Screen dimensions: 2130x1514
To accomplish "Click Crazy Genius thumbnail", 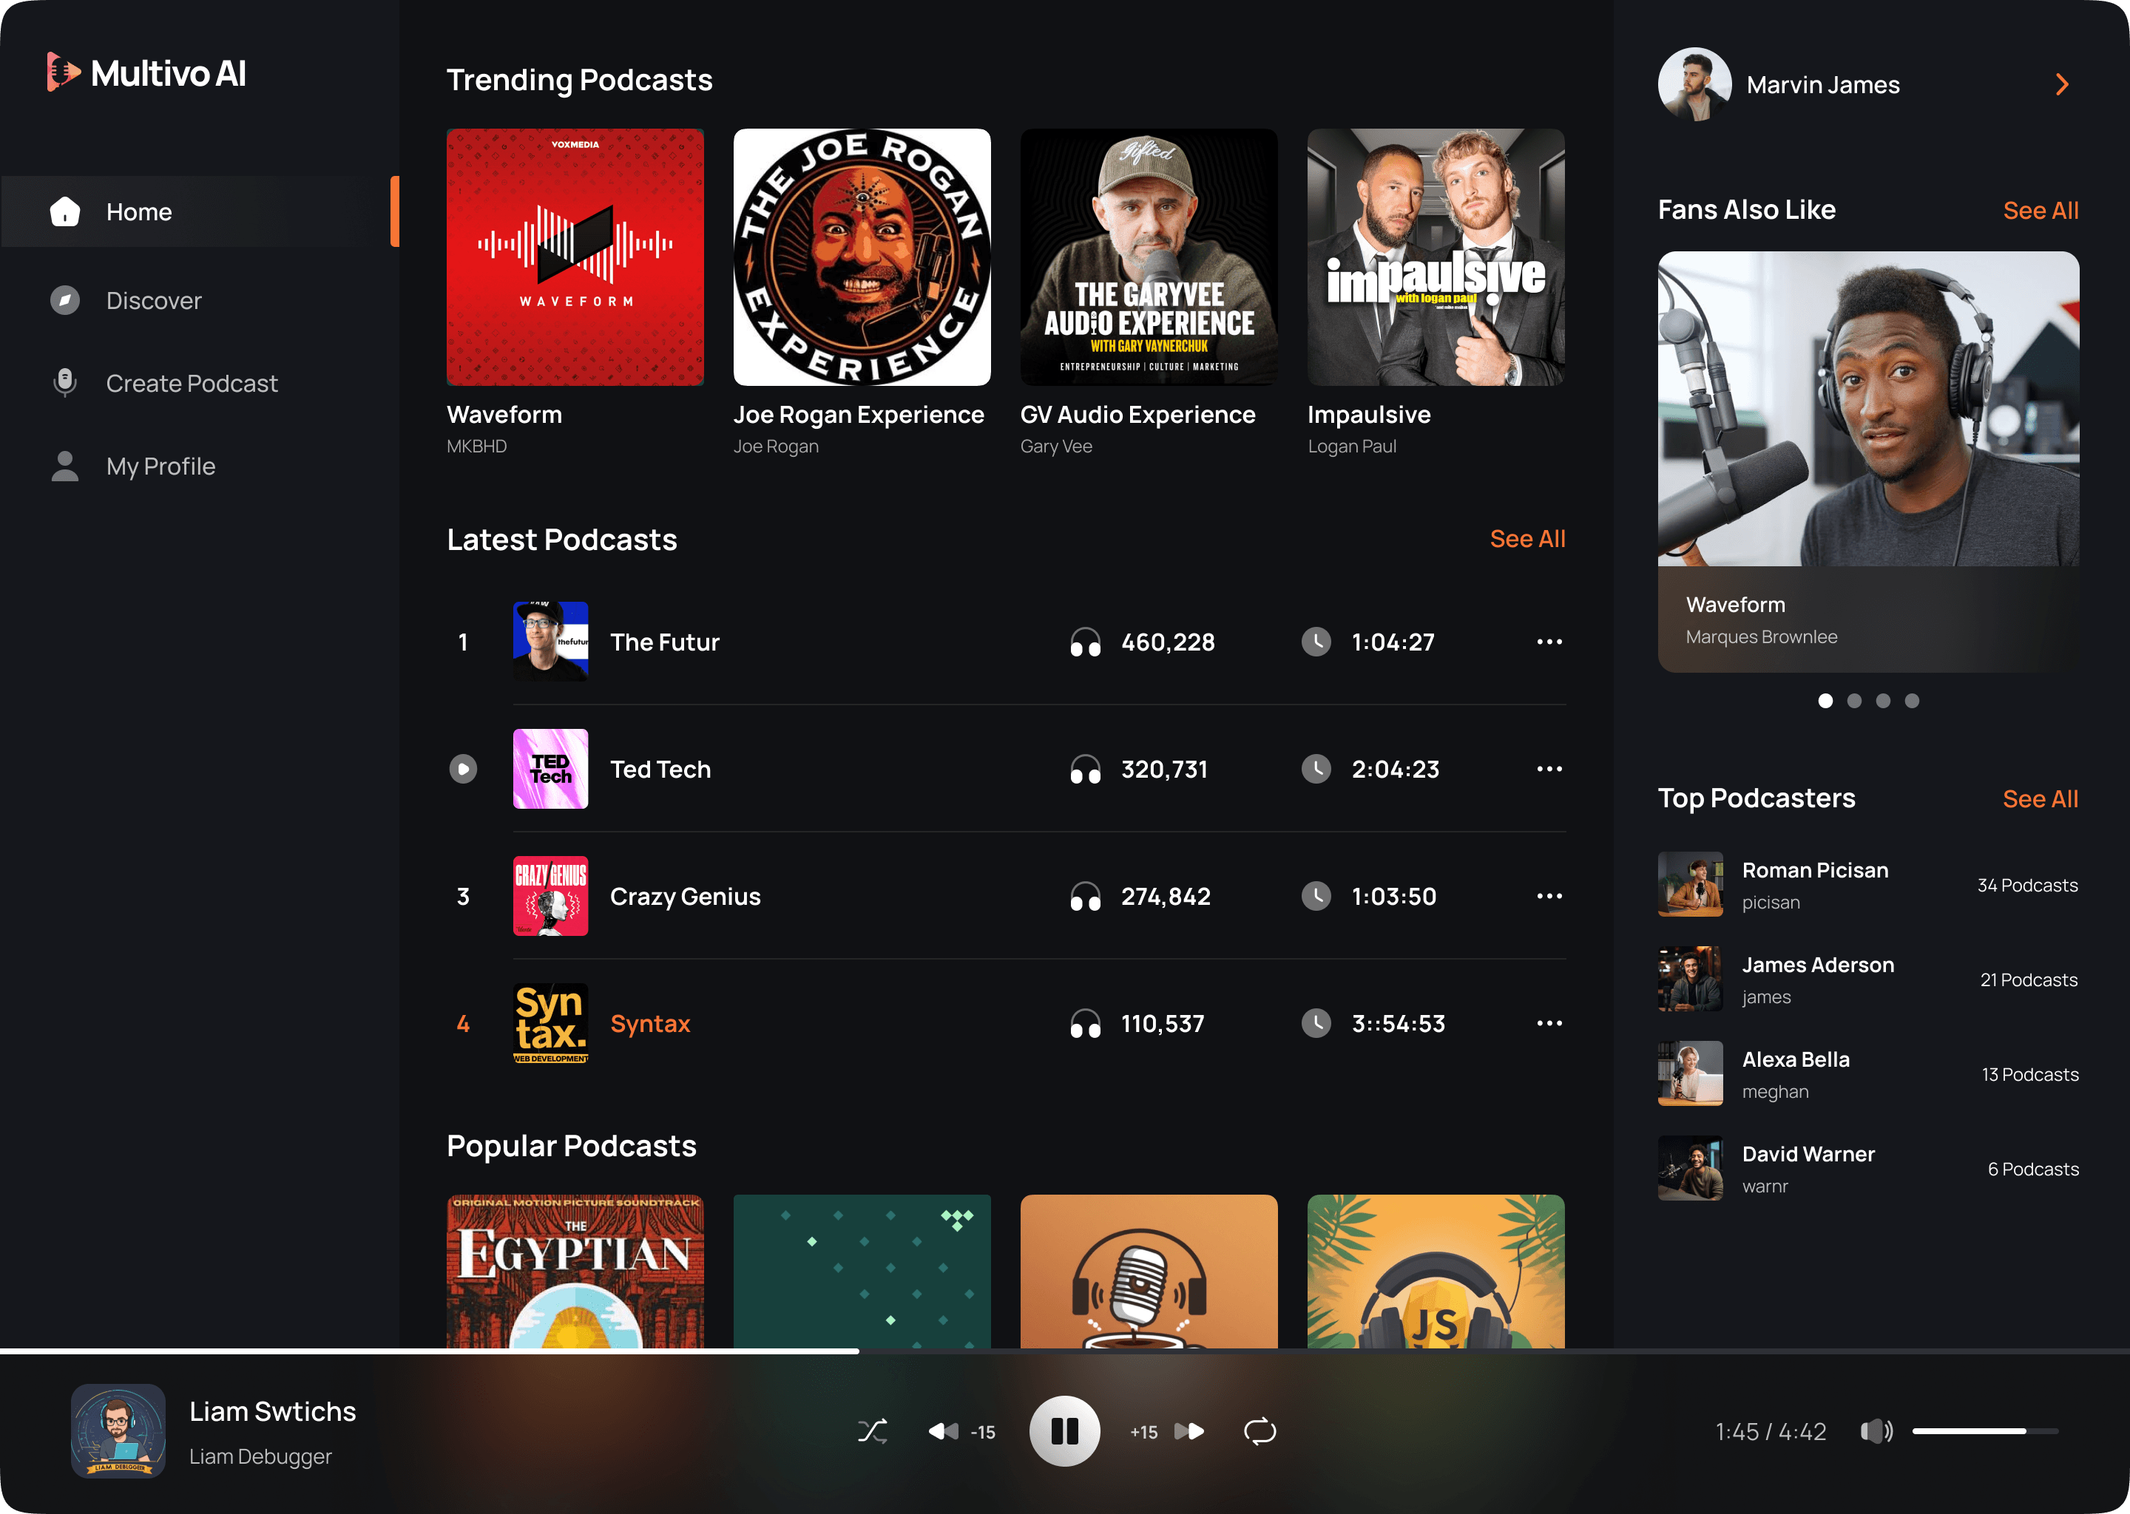I will [x=550, y=896].
